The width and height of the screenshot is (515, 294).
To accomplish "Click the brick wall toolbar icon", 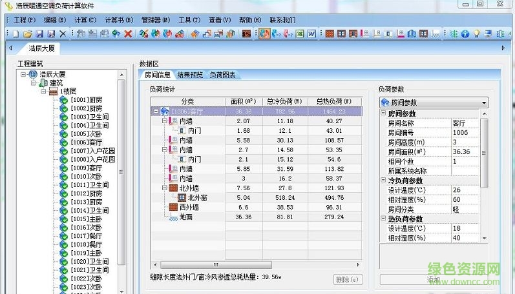I will [x=330, y=34].
